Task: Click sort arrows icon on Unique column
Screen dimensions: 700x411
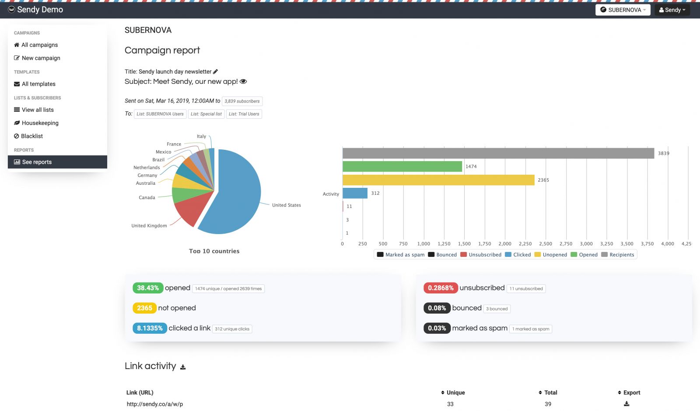Action: coord(443,393)
